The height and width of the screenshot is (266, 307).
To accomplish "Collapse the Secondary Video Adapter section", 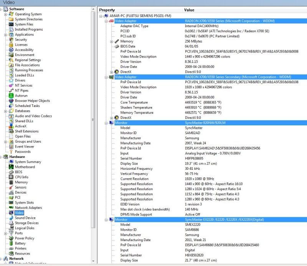I will pos(106,77).
